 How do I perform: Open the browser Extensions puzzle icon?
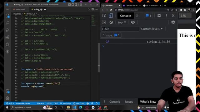[x=181, y=10]
